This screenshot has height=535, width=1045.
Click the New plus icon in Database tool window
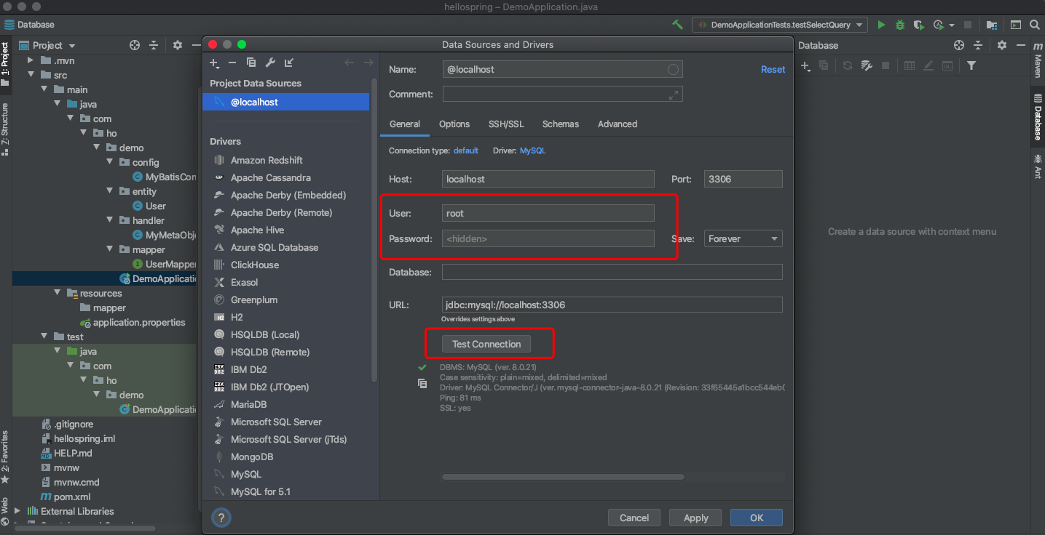pyautogui.click(x=806, y=65)
